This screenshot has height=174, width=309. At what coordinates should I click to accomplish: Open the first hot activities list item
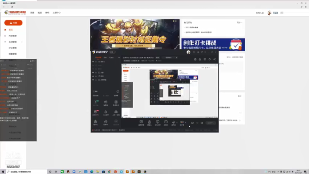point(192,27)
